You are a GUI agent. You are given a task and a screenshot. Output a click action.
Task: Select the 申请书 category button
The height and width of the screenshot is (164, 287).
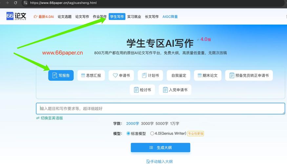pyautogui.click(x=121, y=75)
